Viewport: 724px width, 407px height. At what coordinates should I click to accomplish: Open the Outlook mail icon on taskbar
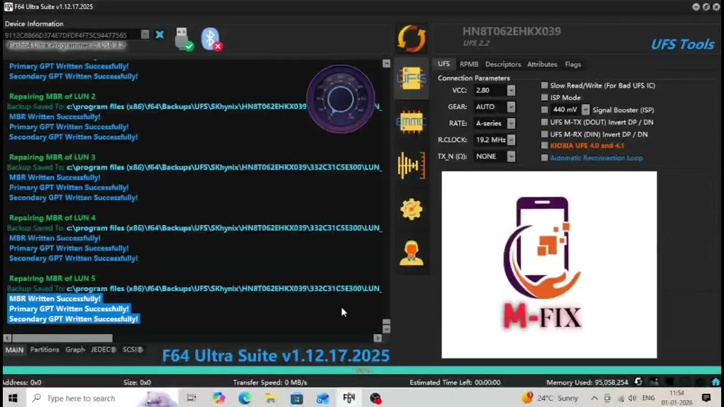click(322, 398)
